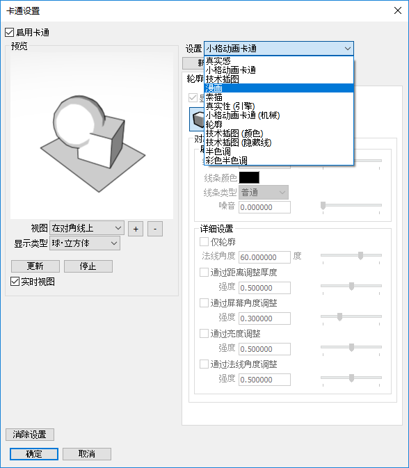Click the minus zoom button beside view
The width and height of the screenshot is (409, 468).
pos(155,229)
